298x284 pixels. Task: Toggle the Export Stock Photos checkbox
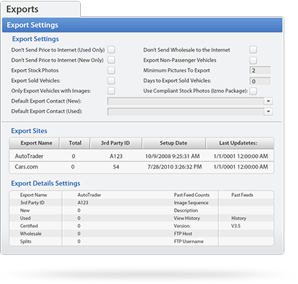coord(111,70)
